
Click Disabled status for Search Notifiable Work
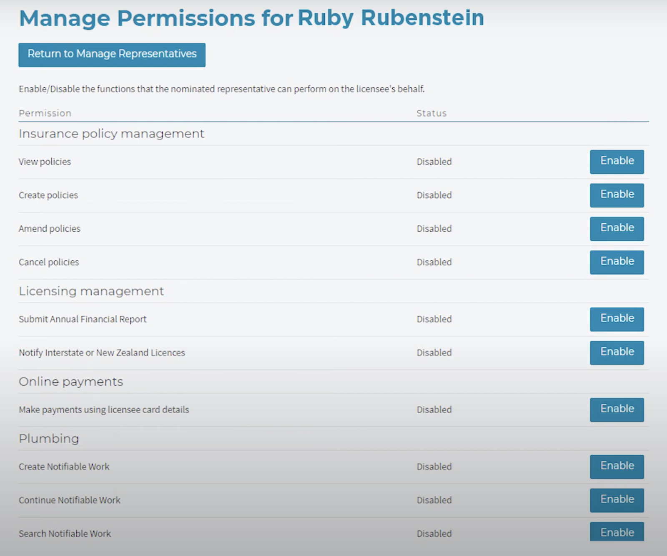tap(434, 533)
